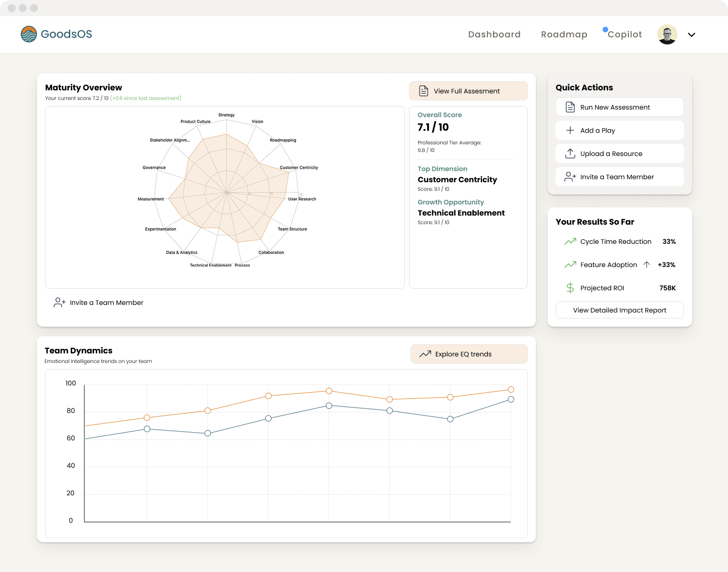Screen dimensions: 728x572
Task: Click the add-person icon in Quick Actions
Action: click(570, 177)
